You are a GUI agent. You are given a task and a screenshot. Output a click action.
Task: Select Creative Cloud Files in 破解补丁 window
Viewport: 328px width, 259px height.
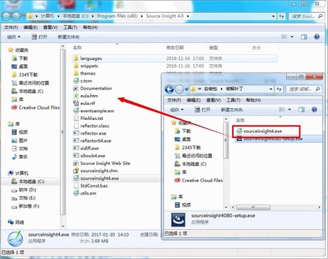199,180
